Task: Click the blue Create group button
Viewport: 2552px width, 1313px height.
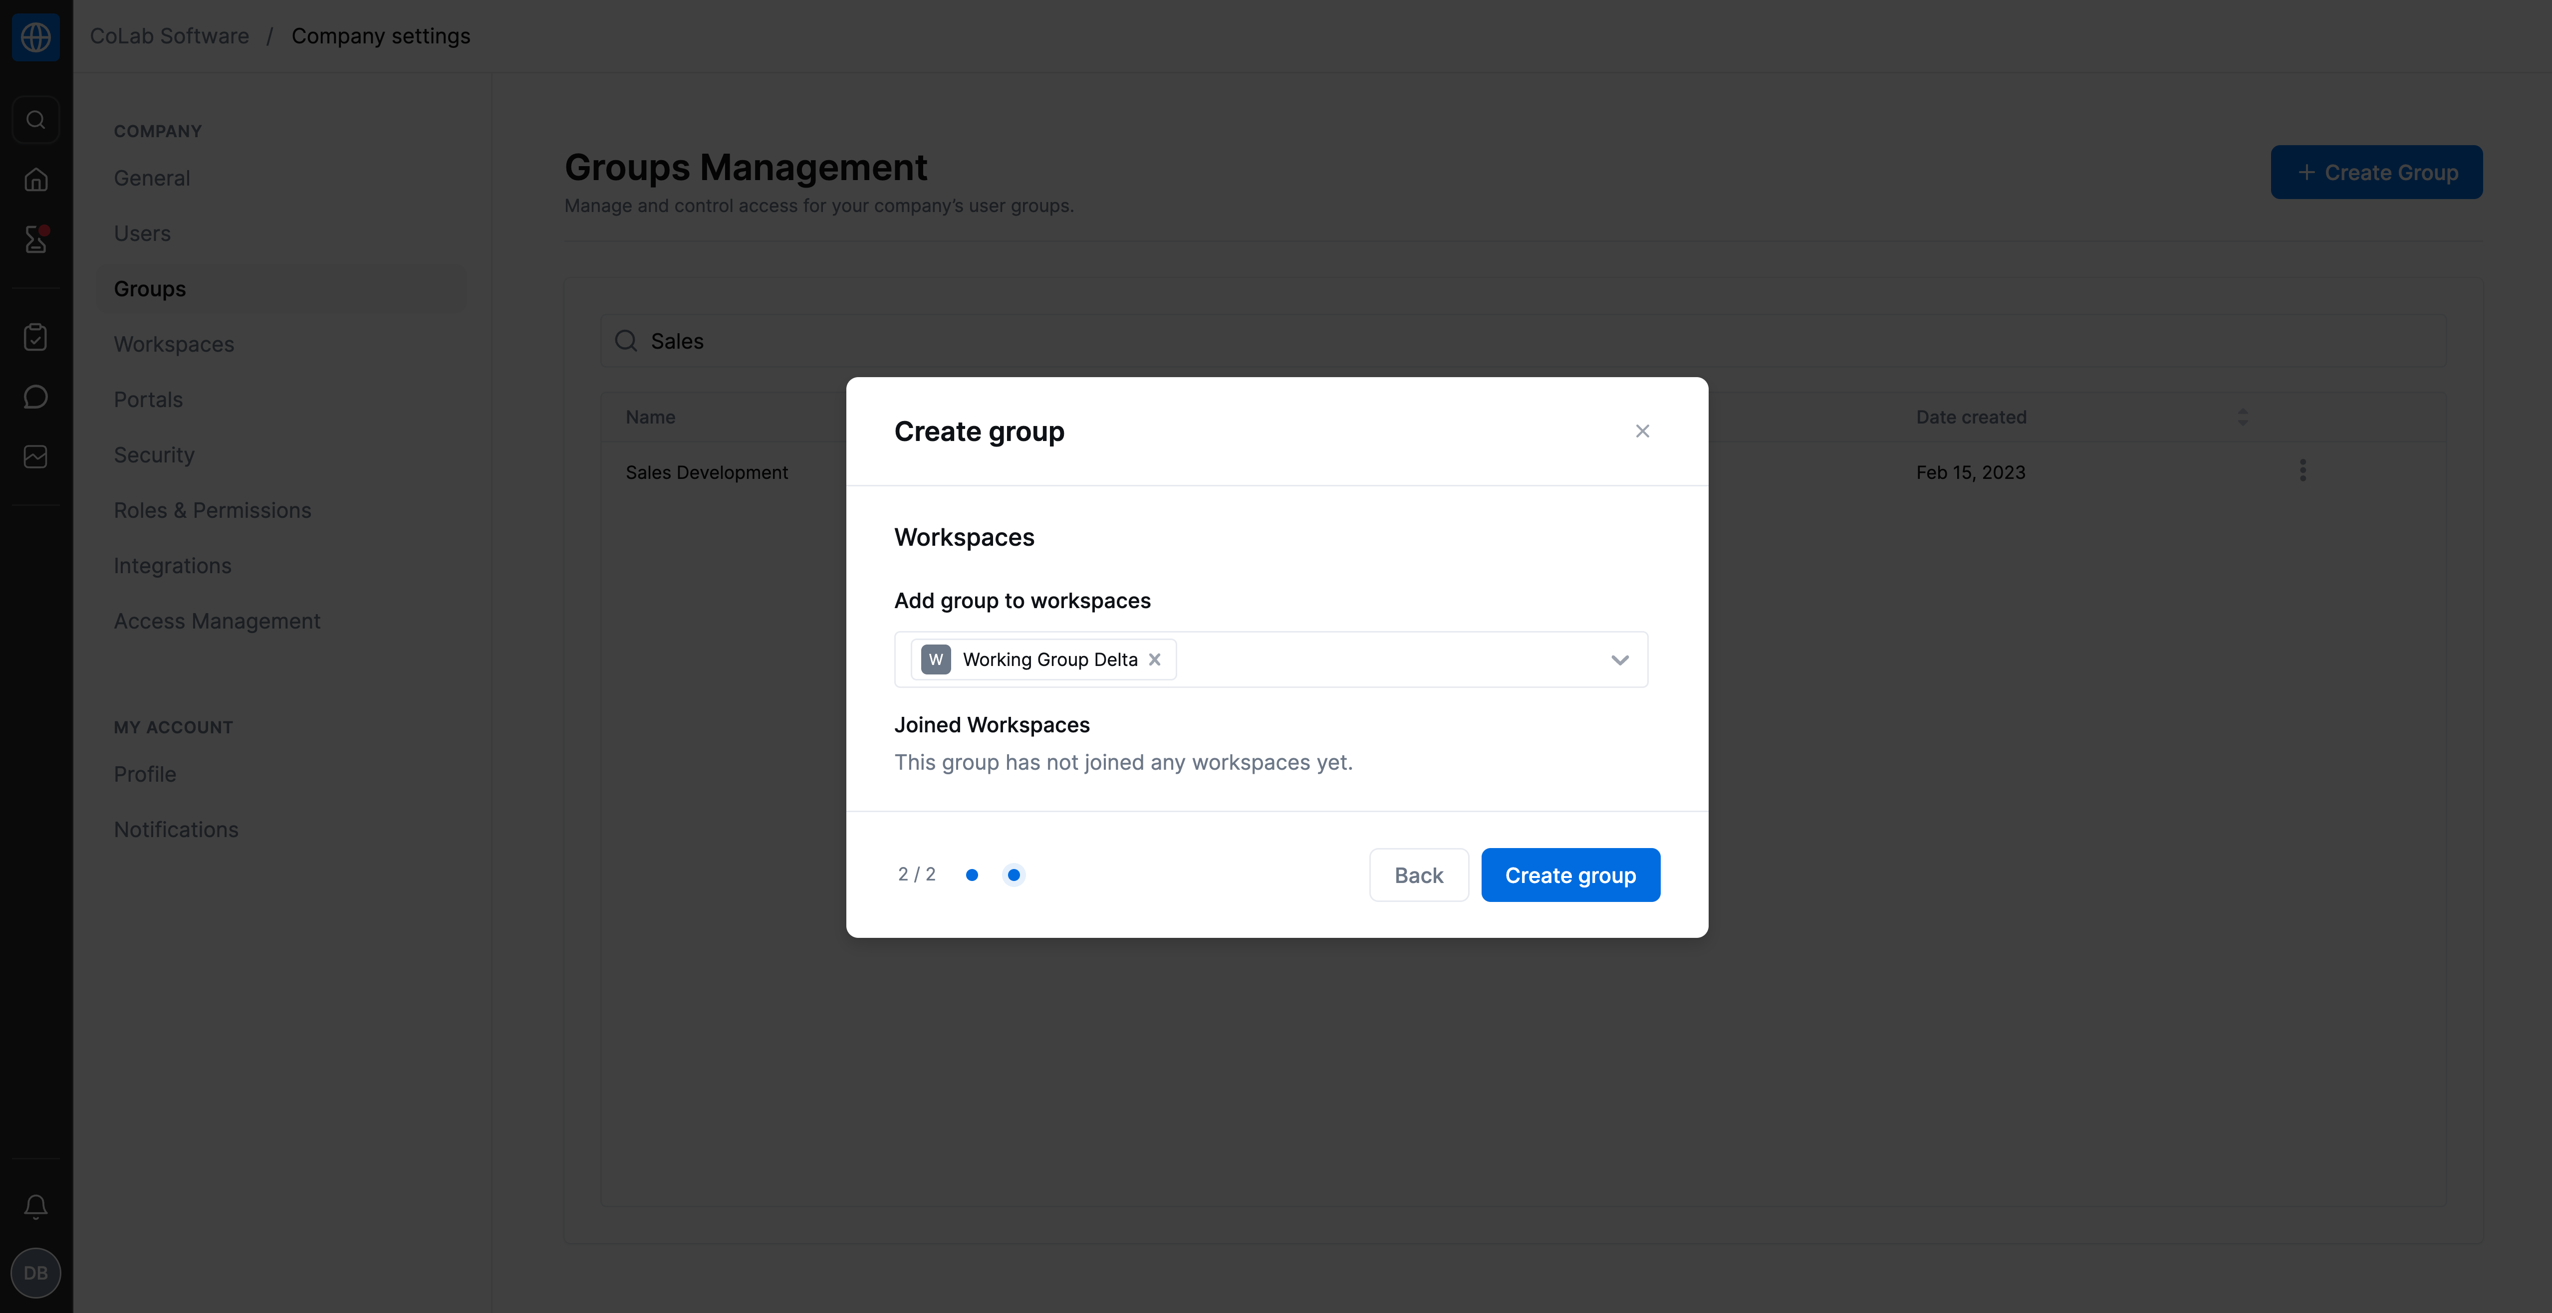Action: coord(1570,875)
